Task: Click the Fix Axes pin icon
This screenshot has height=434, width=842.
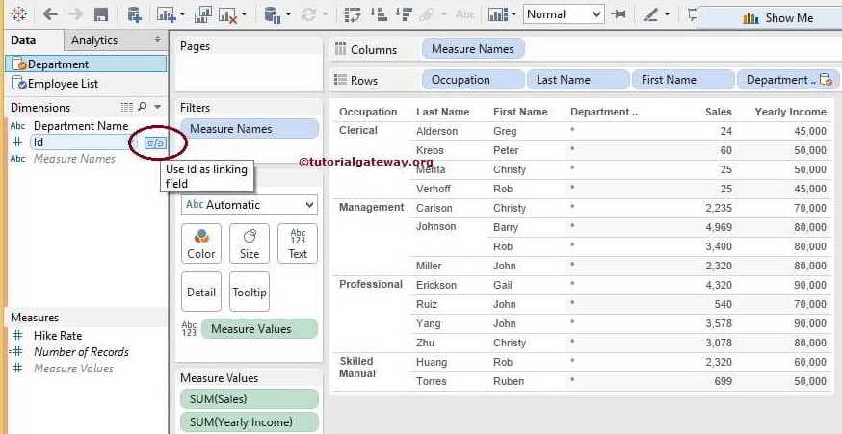Action: click(x=619, y=14)
